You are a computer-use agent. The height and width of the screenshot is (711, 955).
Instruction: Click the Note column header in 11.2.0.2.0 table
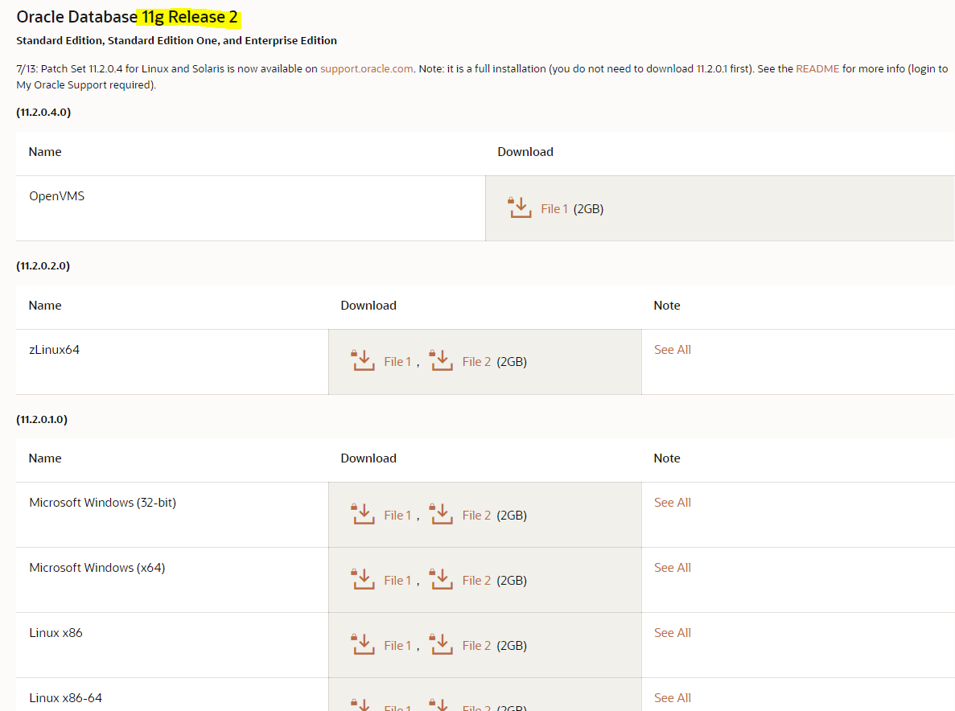667,305
